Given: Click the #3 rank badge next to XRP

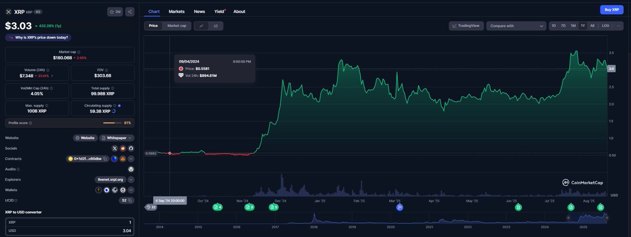Looking at the screenshot, I should click(38, 12).
